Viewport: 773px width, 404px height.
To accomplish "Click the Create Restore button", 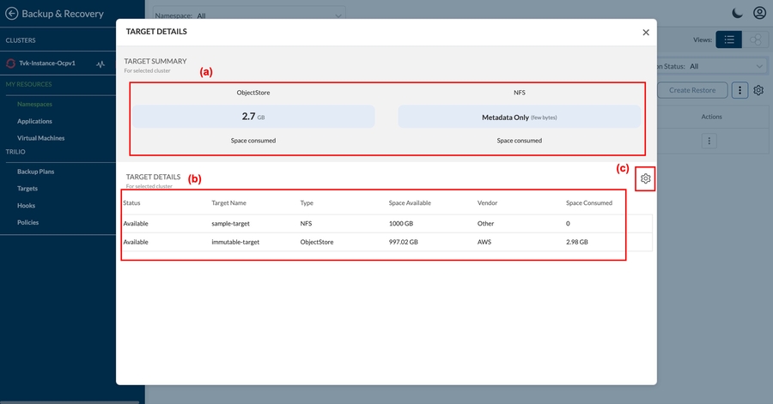I will pos(692,90).
